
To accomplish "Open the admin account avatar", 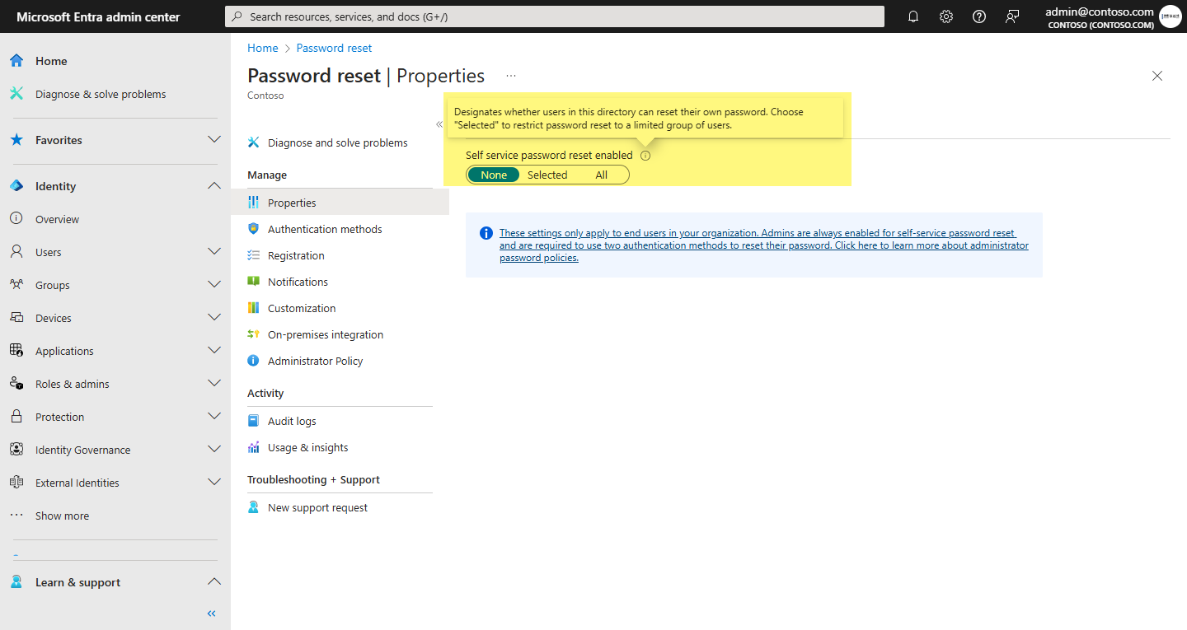I will 1170,16.
